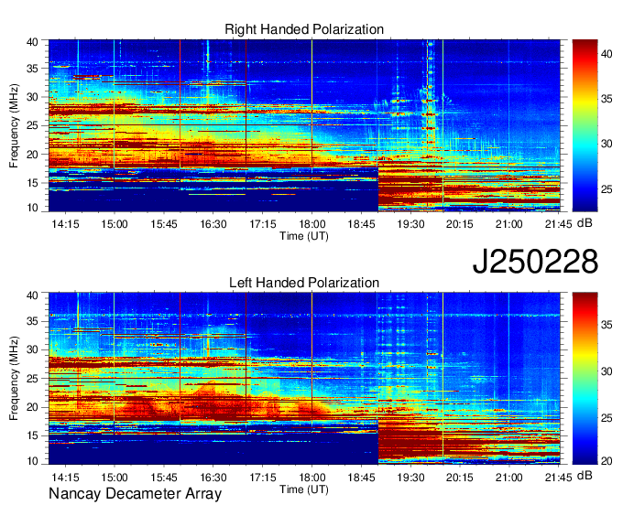Click the Frequency (MHz) label of Right Handed plot

pos(14,125)
